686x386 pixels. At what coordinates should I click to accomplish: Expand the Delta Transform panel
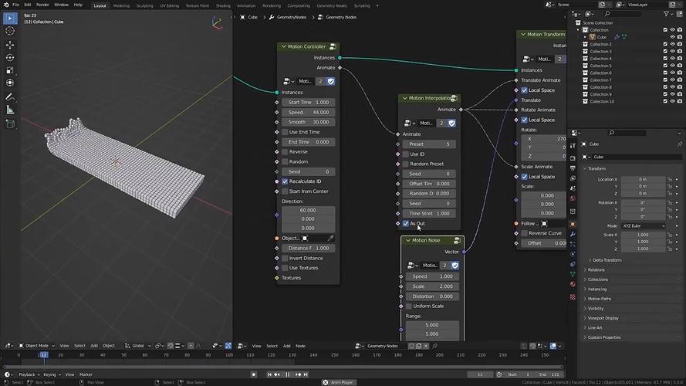point(607,260)
